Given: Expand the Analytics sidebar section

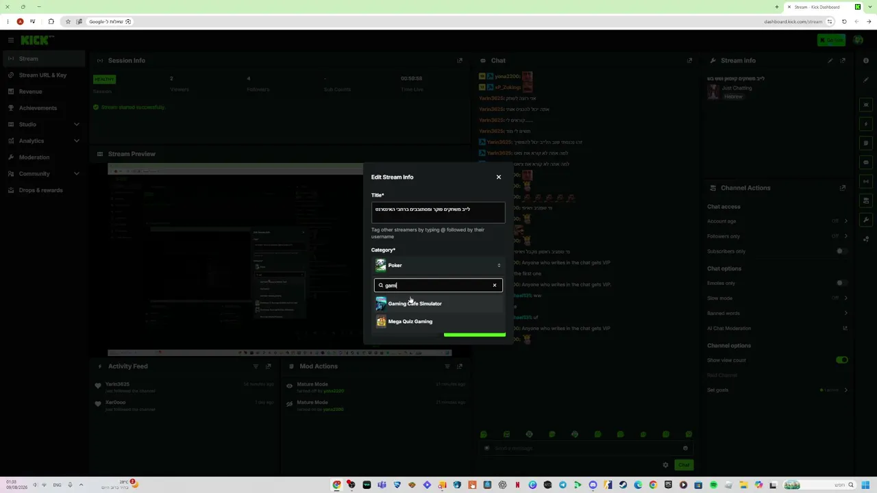Looking at the screenshot, I should click(x=44, y=141).
